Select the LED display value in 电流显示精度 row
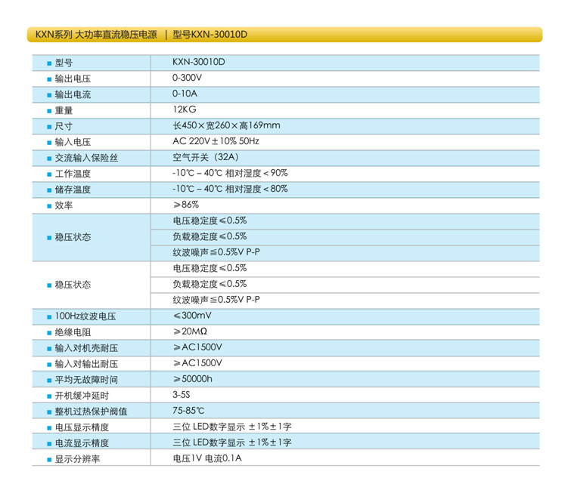571x484 pixels. tap(232, 442)
